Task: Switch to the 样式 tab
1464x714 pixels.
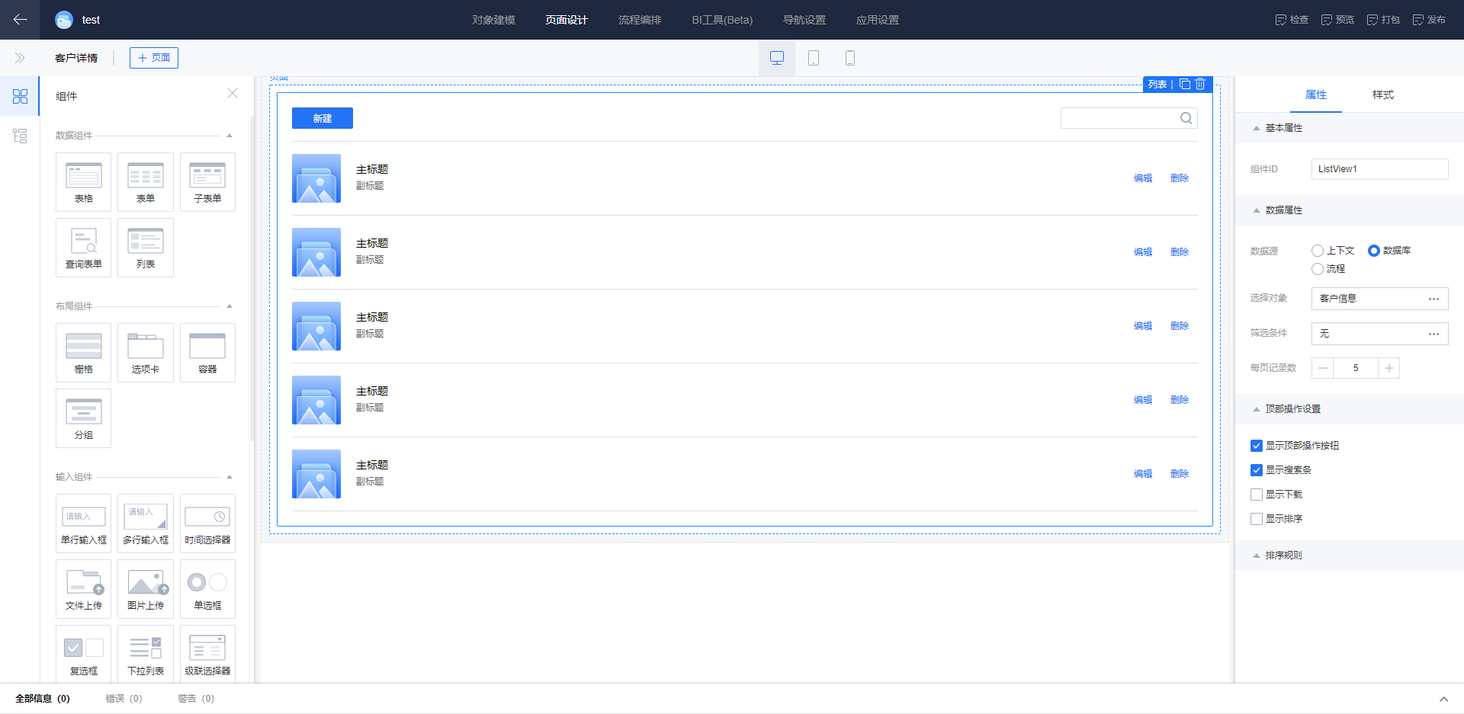Action: tap(1382, 94)
